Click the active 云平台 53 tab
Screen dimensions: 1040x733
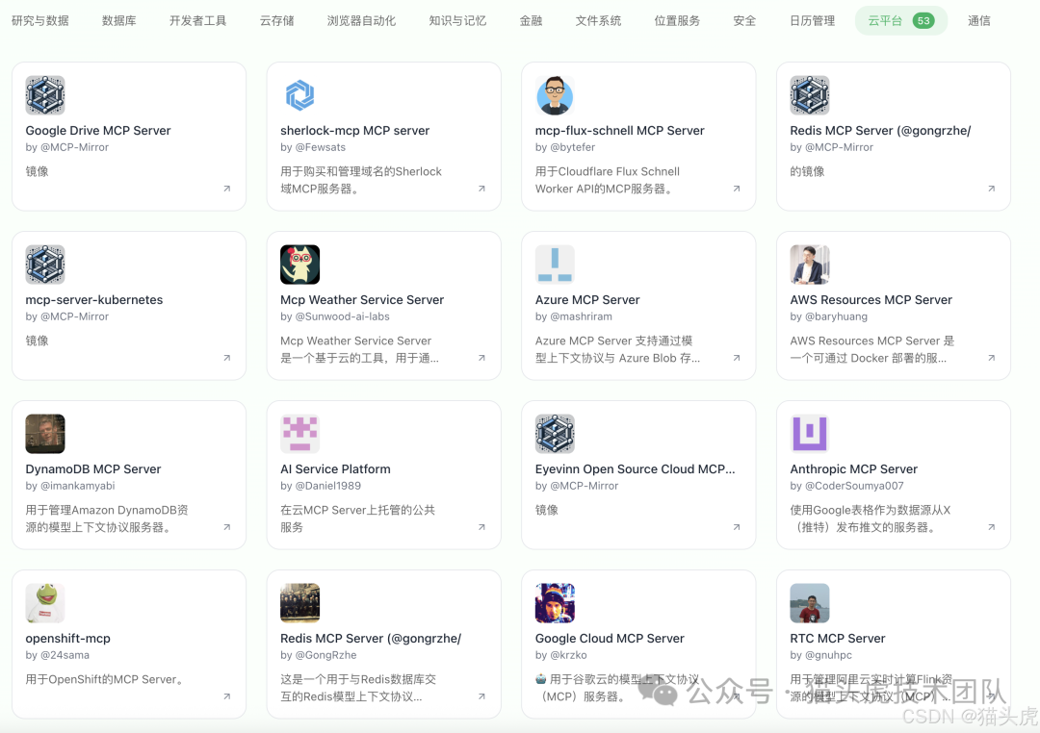tap(900, 20)
